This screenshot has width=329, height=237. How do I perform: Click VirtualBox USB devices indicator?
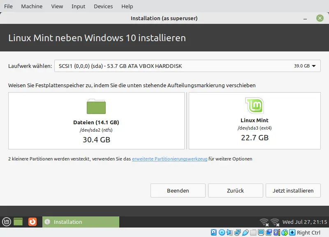point(246,232)
